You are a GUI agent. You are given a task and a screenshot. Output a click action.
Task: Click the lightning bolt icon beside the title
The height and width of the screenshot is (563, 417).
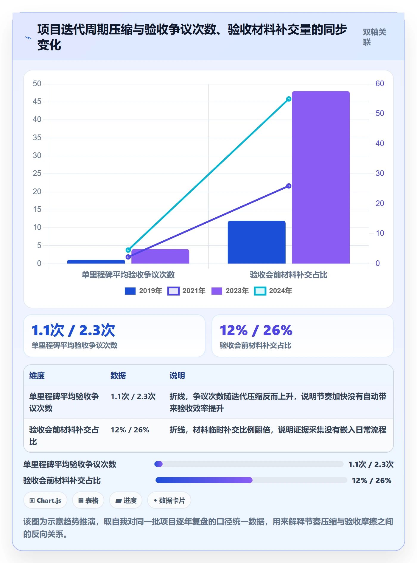coord(28,38)
